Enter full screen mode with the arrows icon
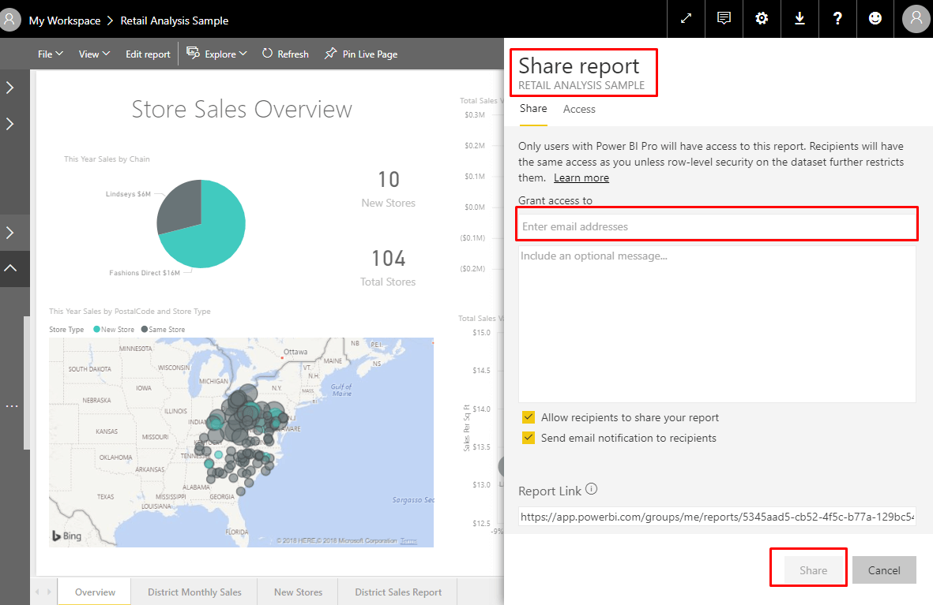This screenshot has width=933, height=605. point(686,18)
